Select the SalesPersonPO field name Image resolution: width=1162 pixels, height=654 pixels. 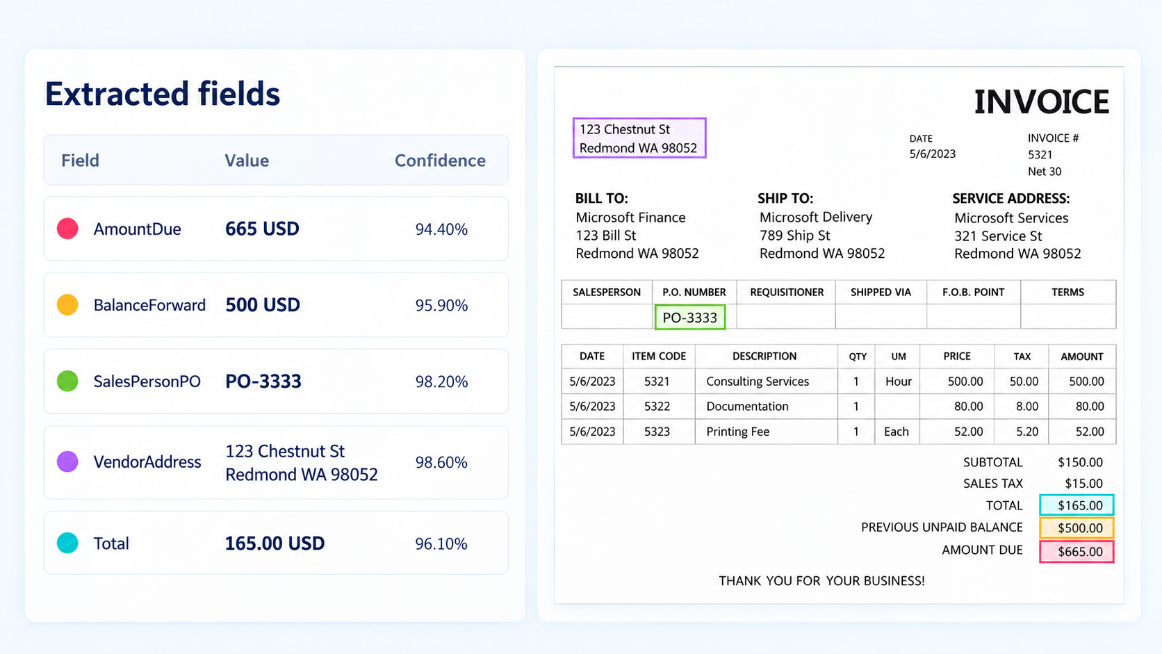[x=147, y=382]
